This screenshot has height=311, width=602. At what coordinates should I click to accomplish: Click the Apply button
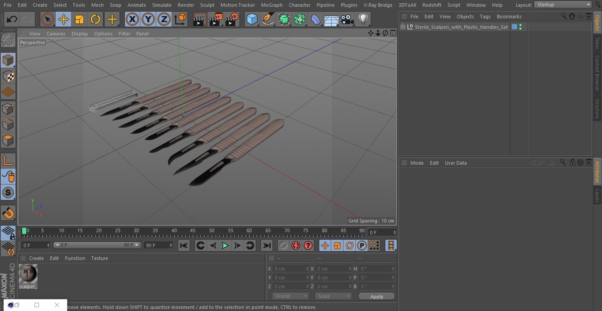pos(377,297)
